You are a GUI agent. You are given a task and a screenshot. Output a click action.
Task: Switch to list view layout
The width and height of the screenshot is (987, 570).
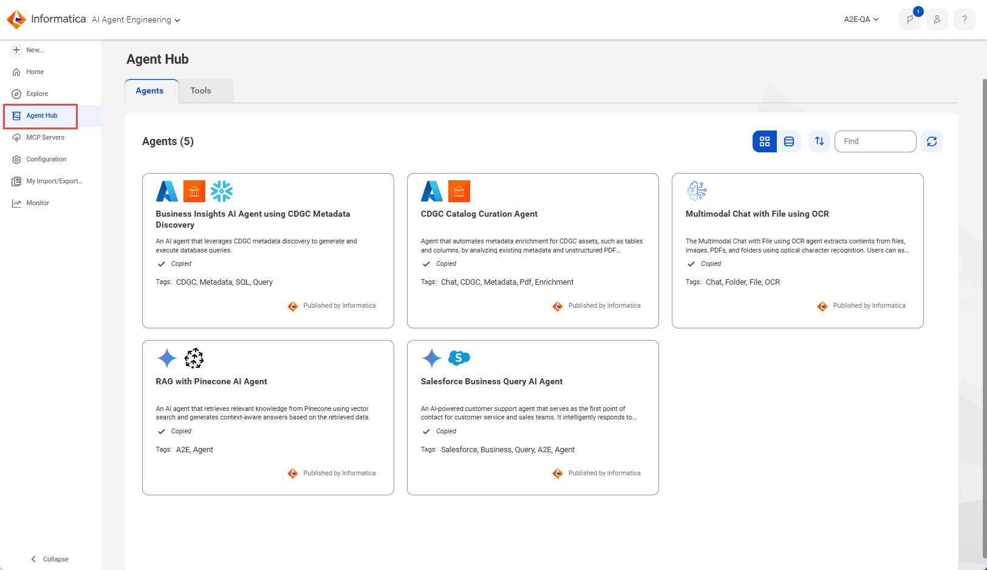[789, 141]
